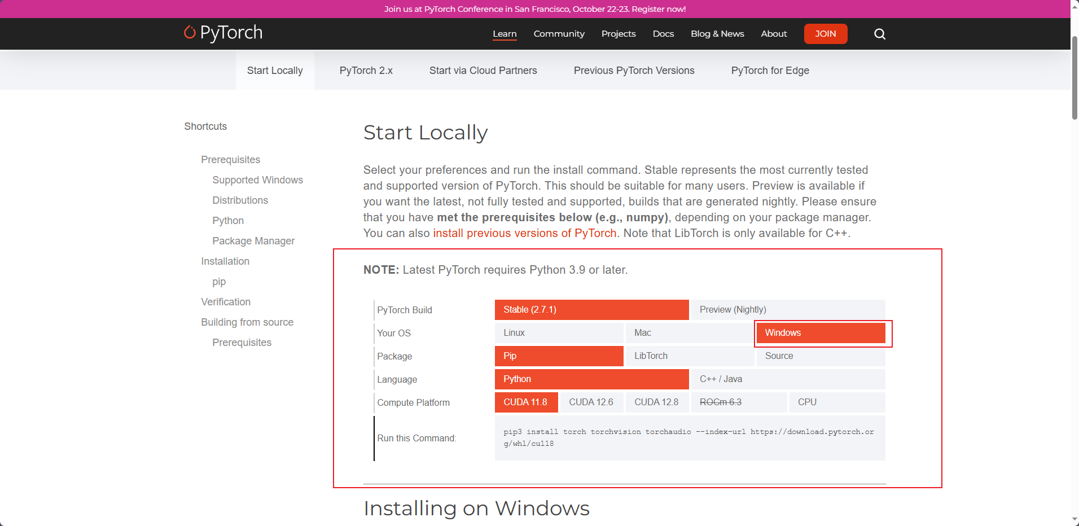Jump to pip shortcut in sidebar

219,282
